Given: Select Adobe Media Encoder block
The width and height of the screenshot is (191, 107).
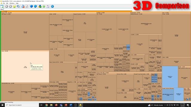Looking at the screenshot, I should (67, 20).
